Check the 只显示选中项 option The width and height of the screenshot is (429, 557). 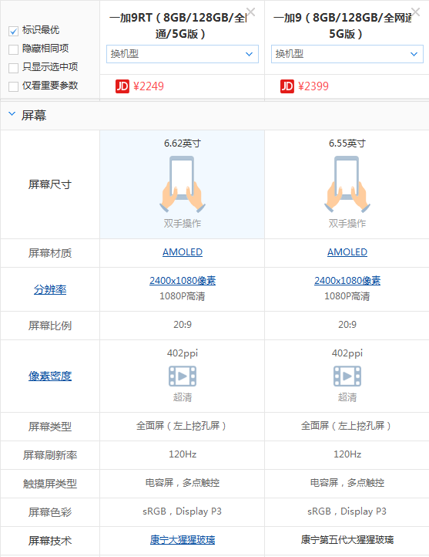coord(13,68)
